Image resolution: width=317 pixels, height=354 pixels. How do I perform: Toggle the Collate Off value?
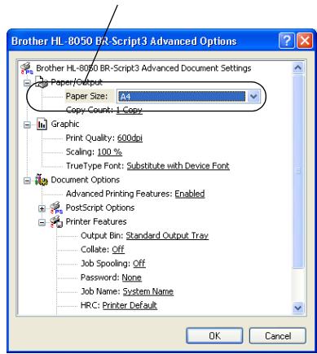coord(118,250)
